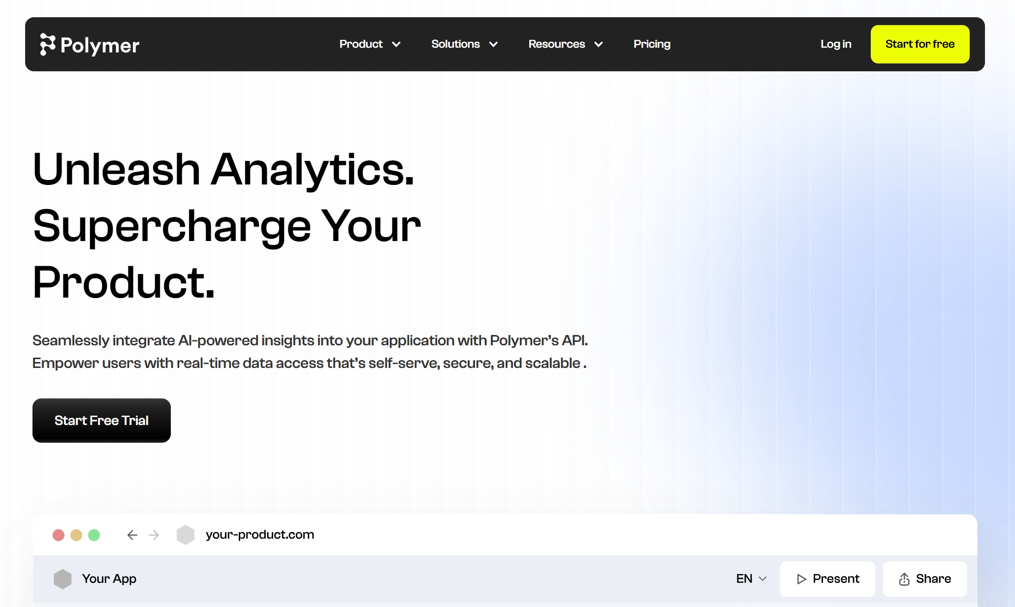Click the Log in link
The height and width of the screenshot is (607, 1015).
pos(835,44)
